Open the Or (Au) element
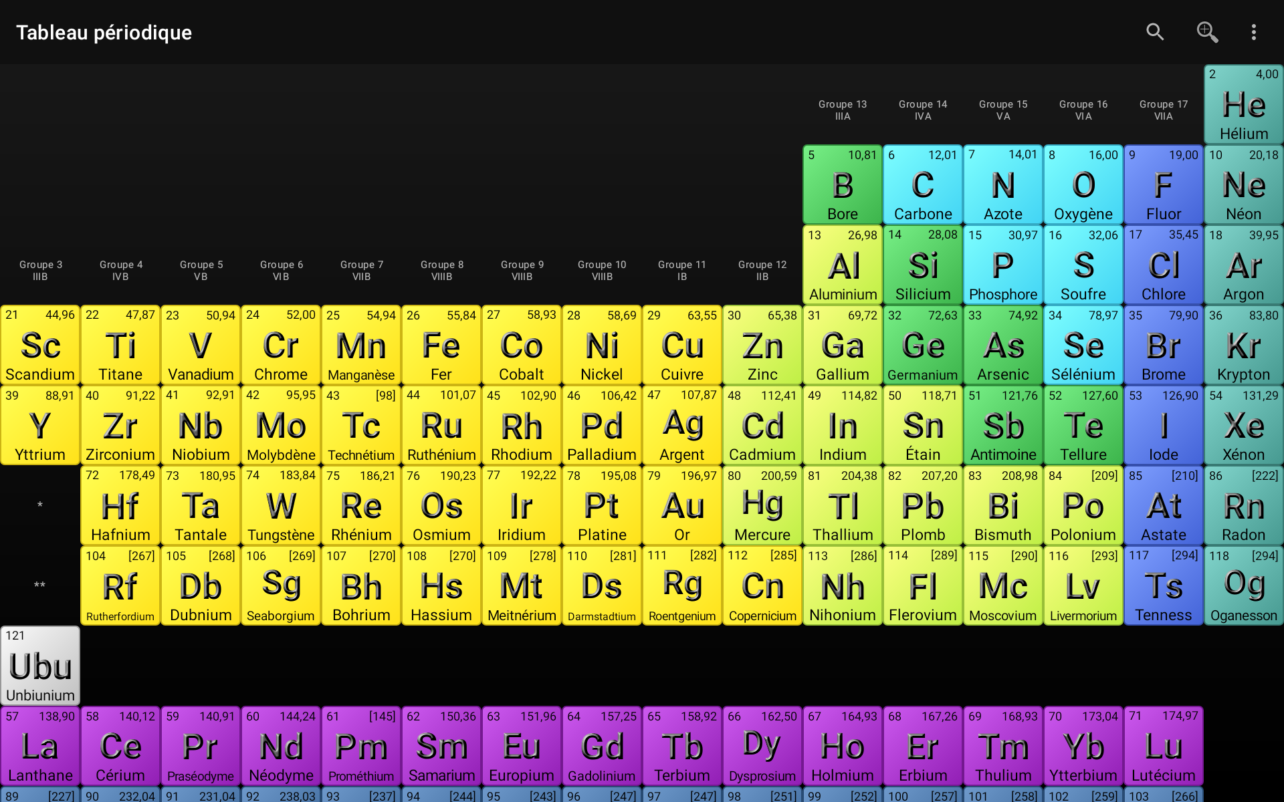This screenshot has height=802, width=1284. [682, 505]
